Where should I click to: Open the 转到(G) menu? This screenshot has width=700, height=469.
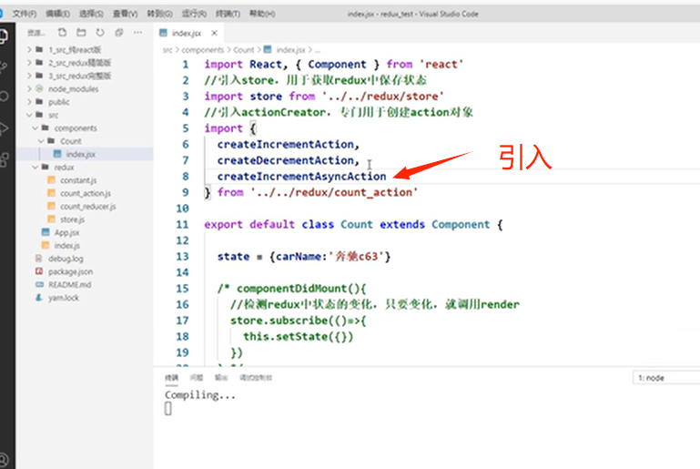(159, 14)
